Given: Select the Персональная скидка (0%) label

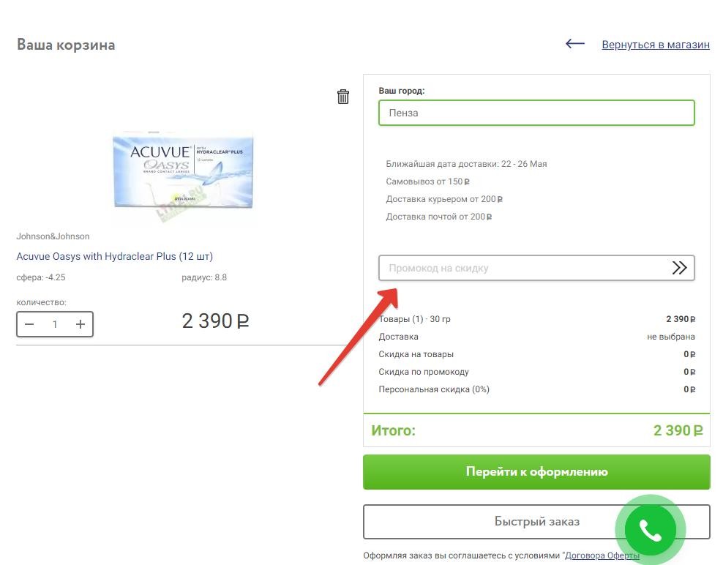Looking at the screenshot, I should (x=434, y=389).
